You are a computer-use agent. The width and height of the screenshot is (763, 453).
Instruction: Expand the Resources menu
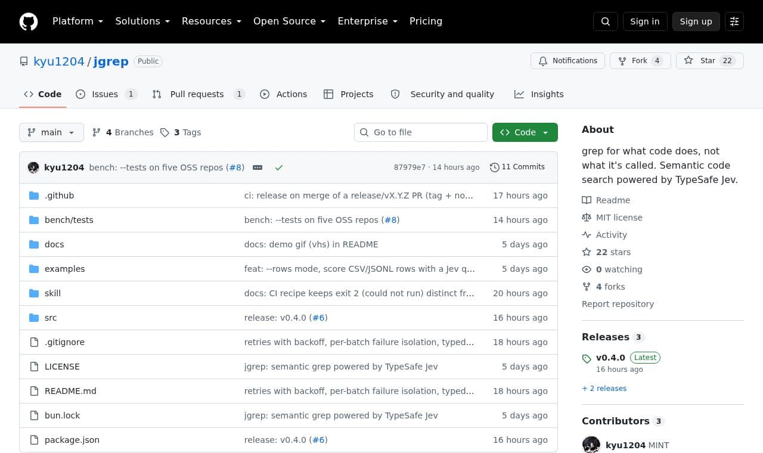[212, 21]
